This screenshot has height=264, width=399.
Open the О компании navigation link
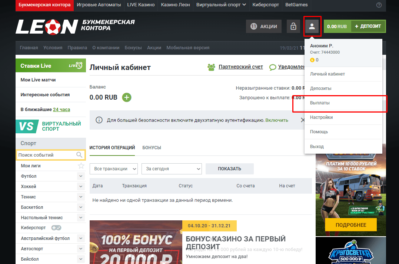tap(106, 48)
